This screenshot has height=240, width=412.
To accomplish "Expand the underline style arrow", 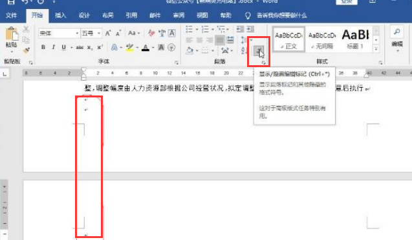I will pos(71,48).
